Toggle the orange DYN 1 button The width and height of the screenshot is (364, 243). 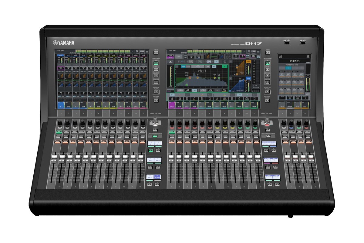(x=248, y=61)
